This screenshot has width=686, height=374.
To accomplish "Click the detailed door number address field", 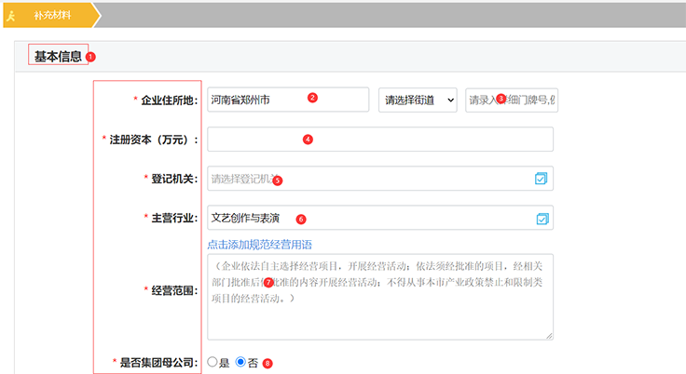I will tap(511, 100).
